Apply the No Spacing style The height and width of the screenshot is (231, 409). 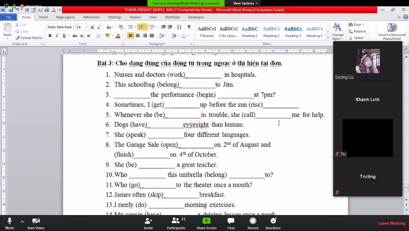click(228, 32)
